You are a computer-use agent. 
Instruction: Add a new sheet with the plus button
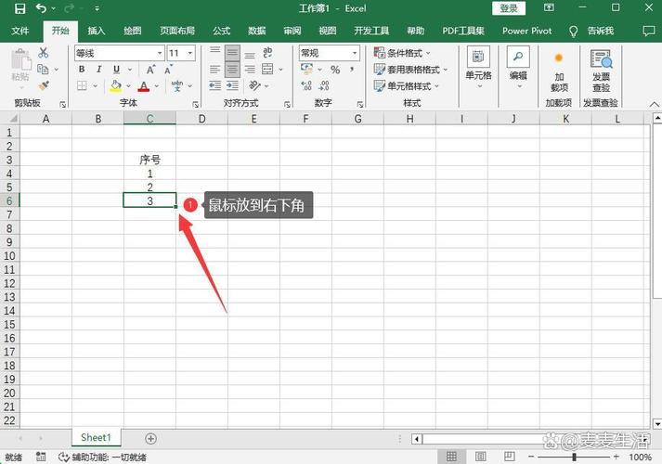[150, 439]
